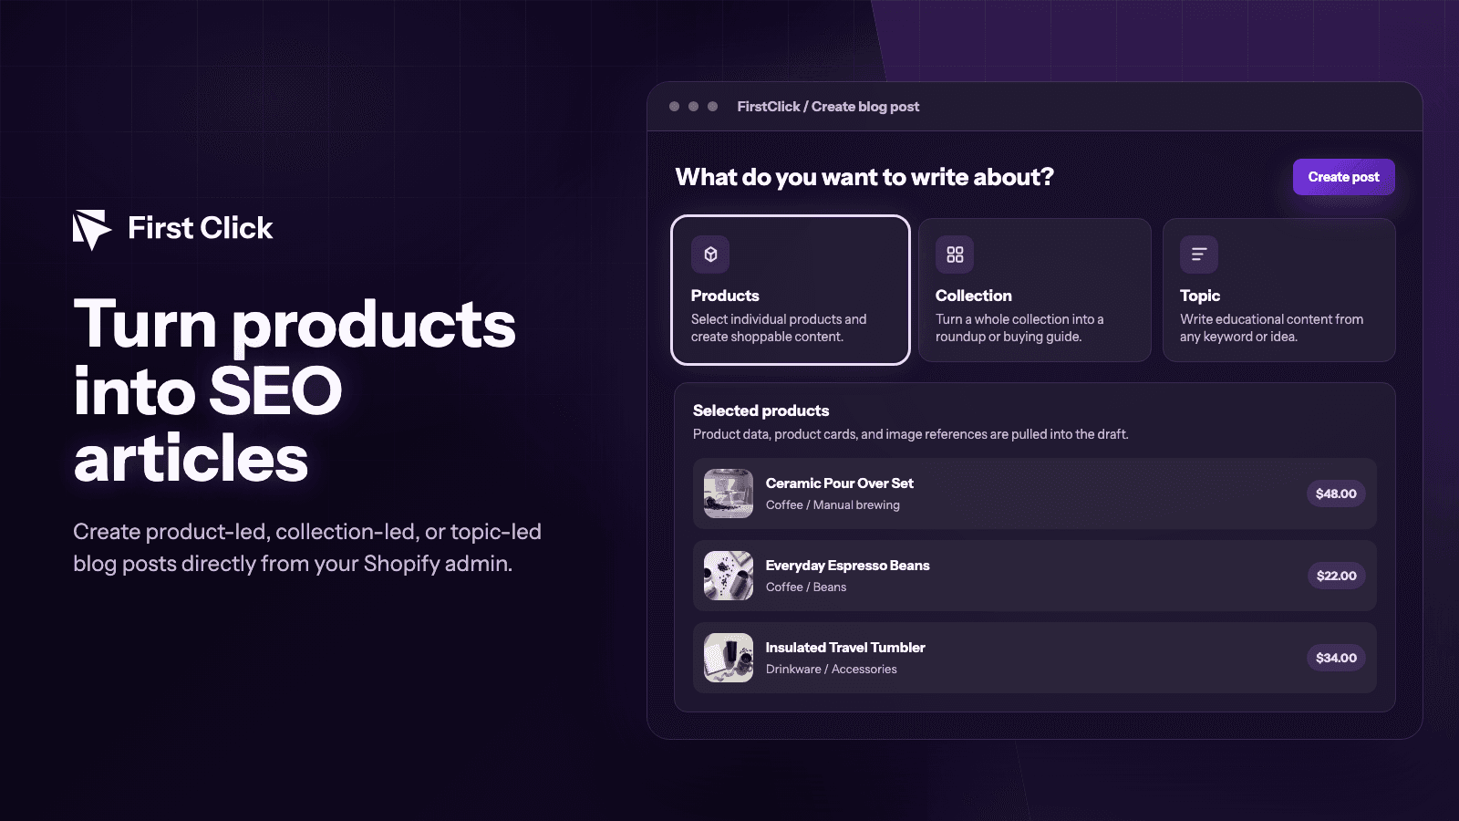The width and height of the screenshot is (1459, 821).
Task: Click the FirstClick / Create blog post breadcrumb
Action: tap(828, 107)
